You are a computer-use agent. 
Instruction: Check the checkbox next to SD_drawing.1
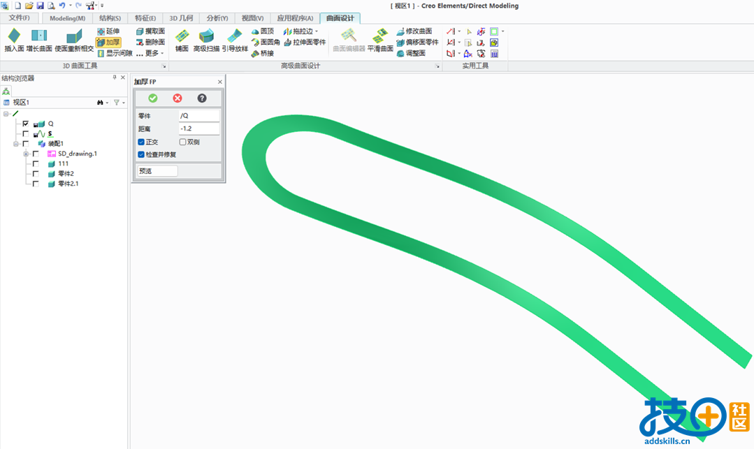tap(36, 154)
